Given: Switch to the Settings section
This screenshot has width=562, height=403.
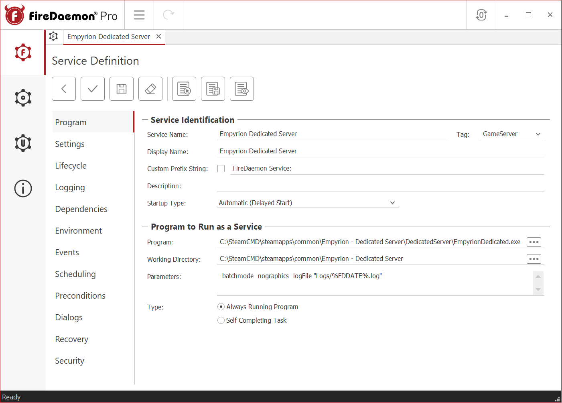Looking at the screenshot, I should pos(93,144).
